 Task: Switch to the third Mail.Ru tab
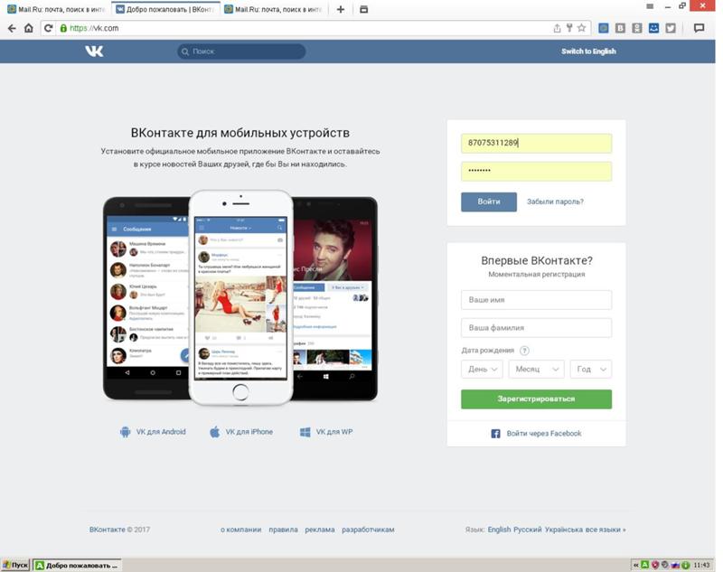pos(274,9)
